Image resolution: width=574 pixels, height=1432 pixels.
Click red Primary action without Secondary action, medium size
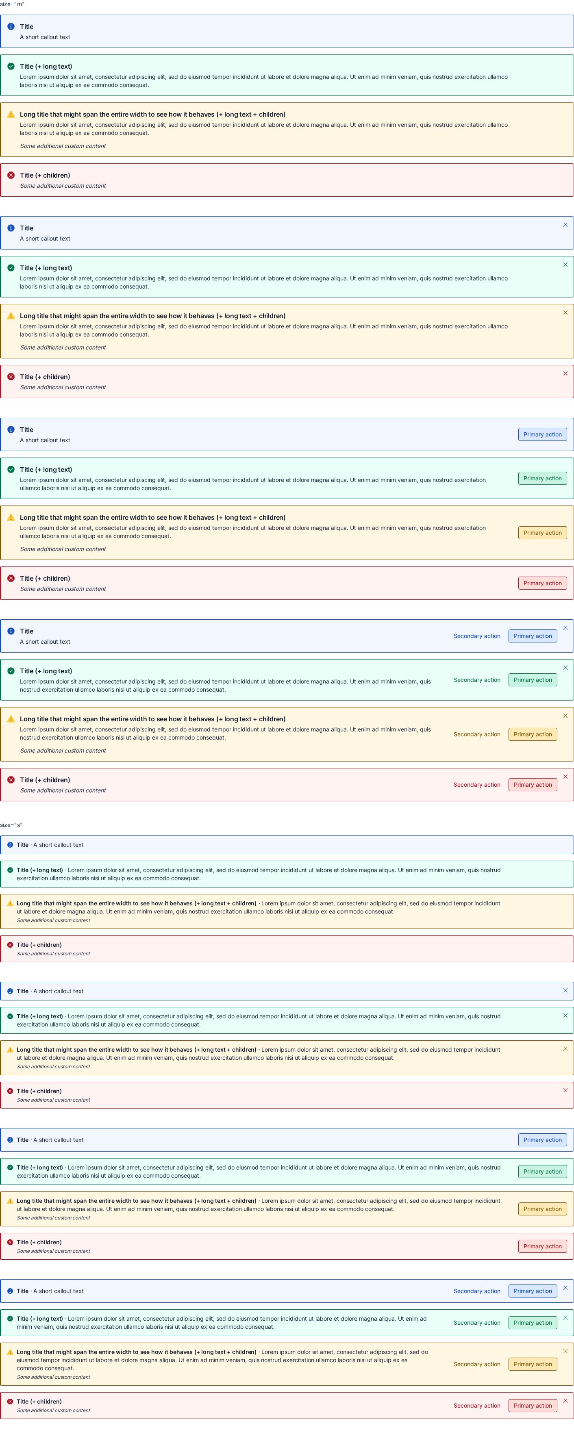click(542, 583)
